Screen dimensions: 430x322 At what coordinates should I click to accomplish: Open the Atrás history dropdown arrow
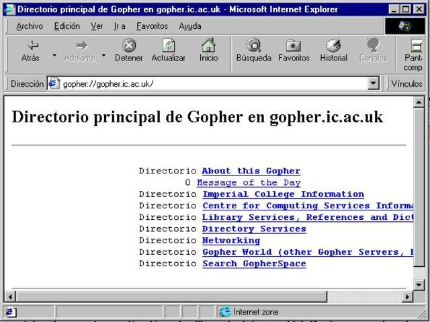tap(54, 55)
